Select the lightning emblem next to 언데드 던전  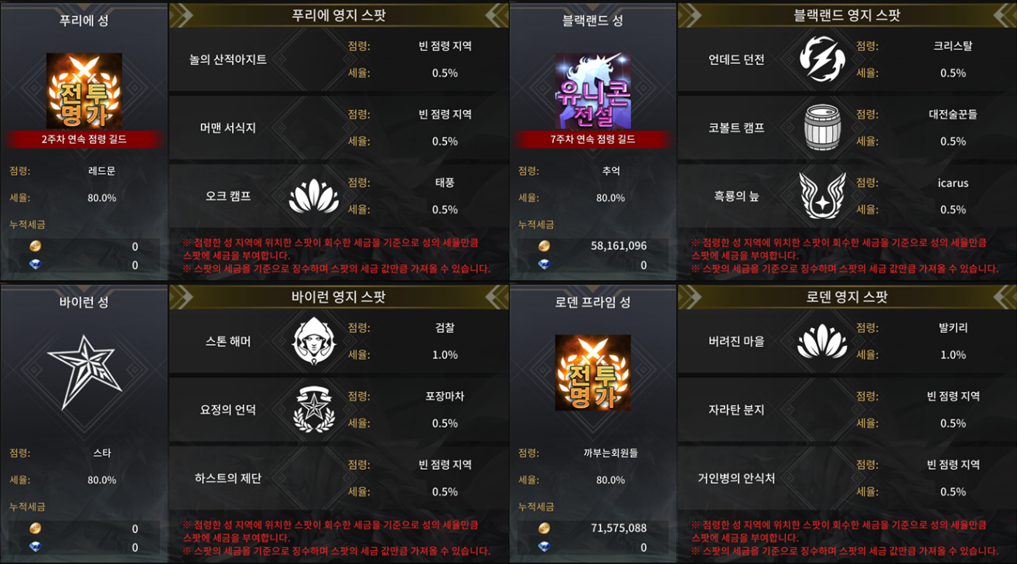tap(822, 59)
